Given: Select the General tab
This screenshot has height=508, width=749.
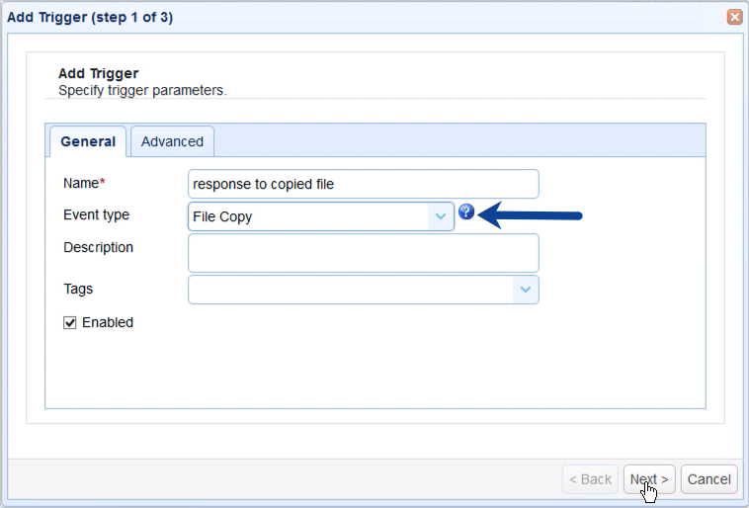Looking at the screenshot, I should 87,141.
